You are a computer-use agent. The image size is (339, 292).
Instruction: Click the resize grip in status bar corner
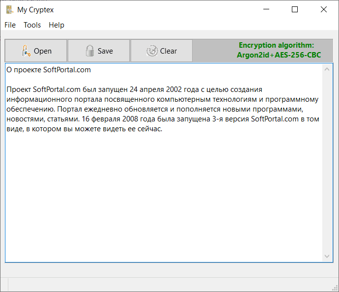(335, 288)
